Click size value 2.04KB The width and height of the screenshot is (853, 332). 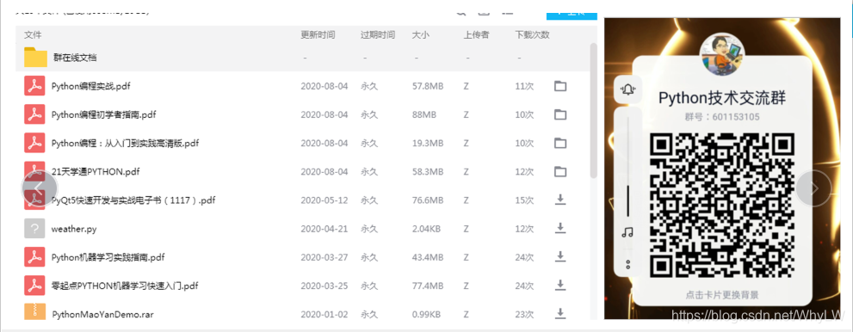coord(427,229)
